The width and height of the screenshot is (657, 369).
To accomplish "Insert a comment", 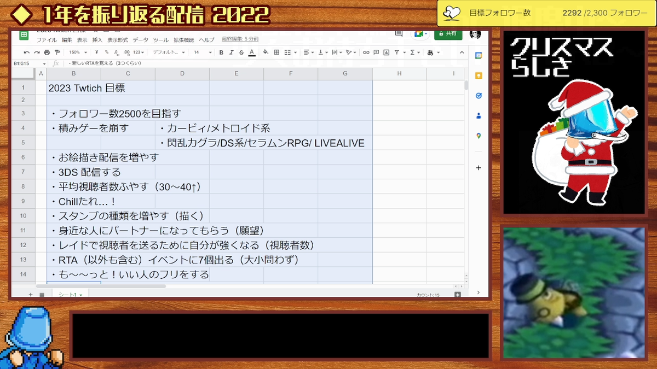I will (x=377, y=52).
